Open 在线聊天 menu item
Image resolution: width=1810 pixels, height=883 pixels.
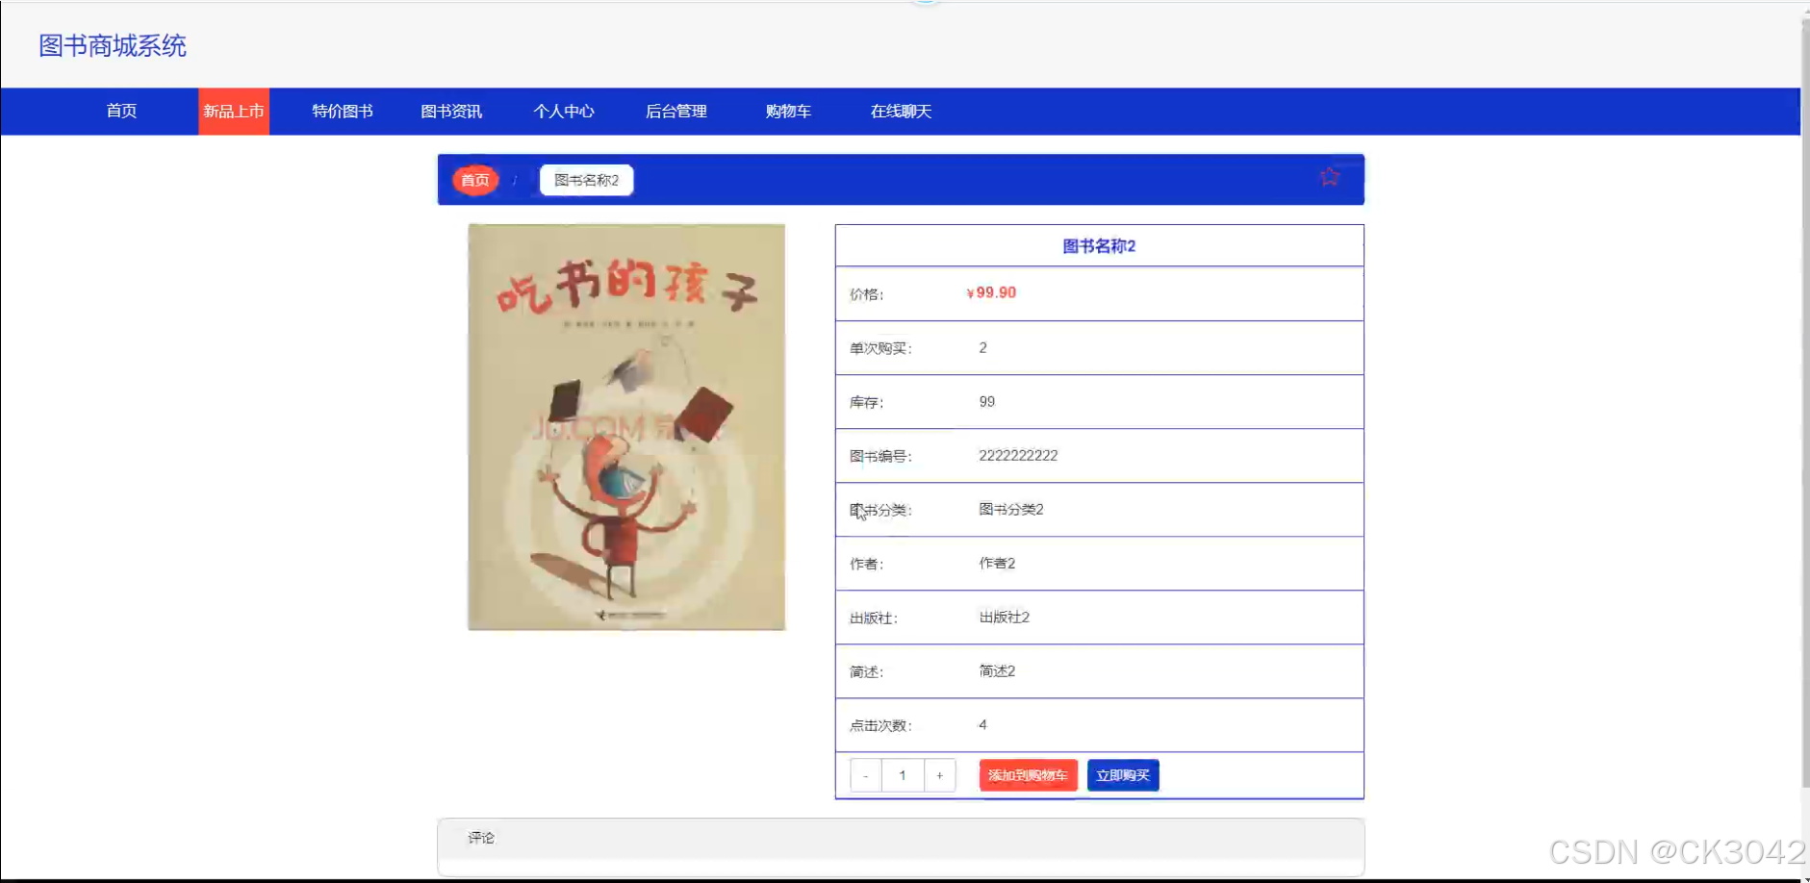pyautogui.click(x=901, y=112)
